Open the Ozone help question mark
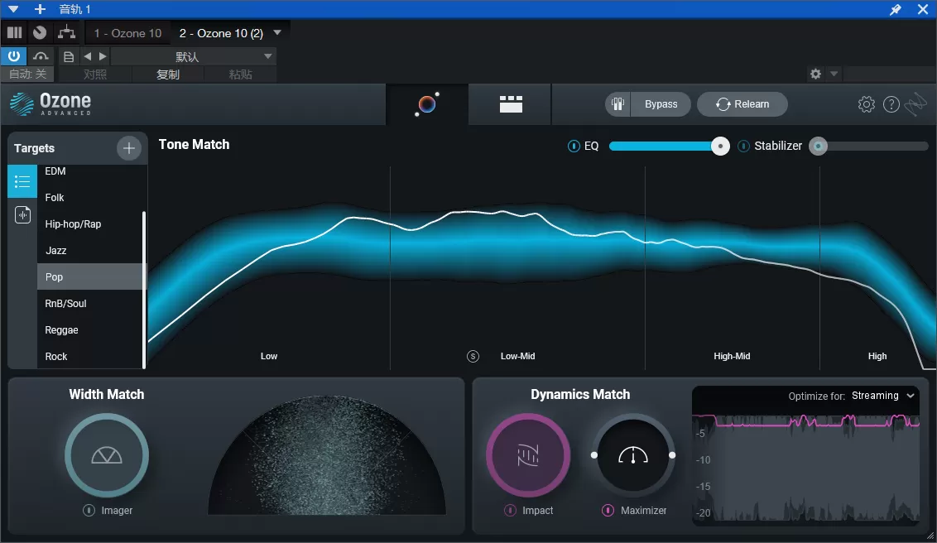937x543 pixels. tap(891, 104)
